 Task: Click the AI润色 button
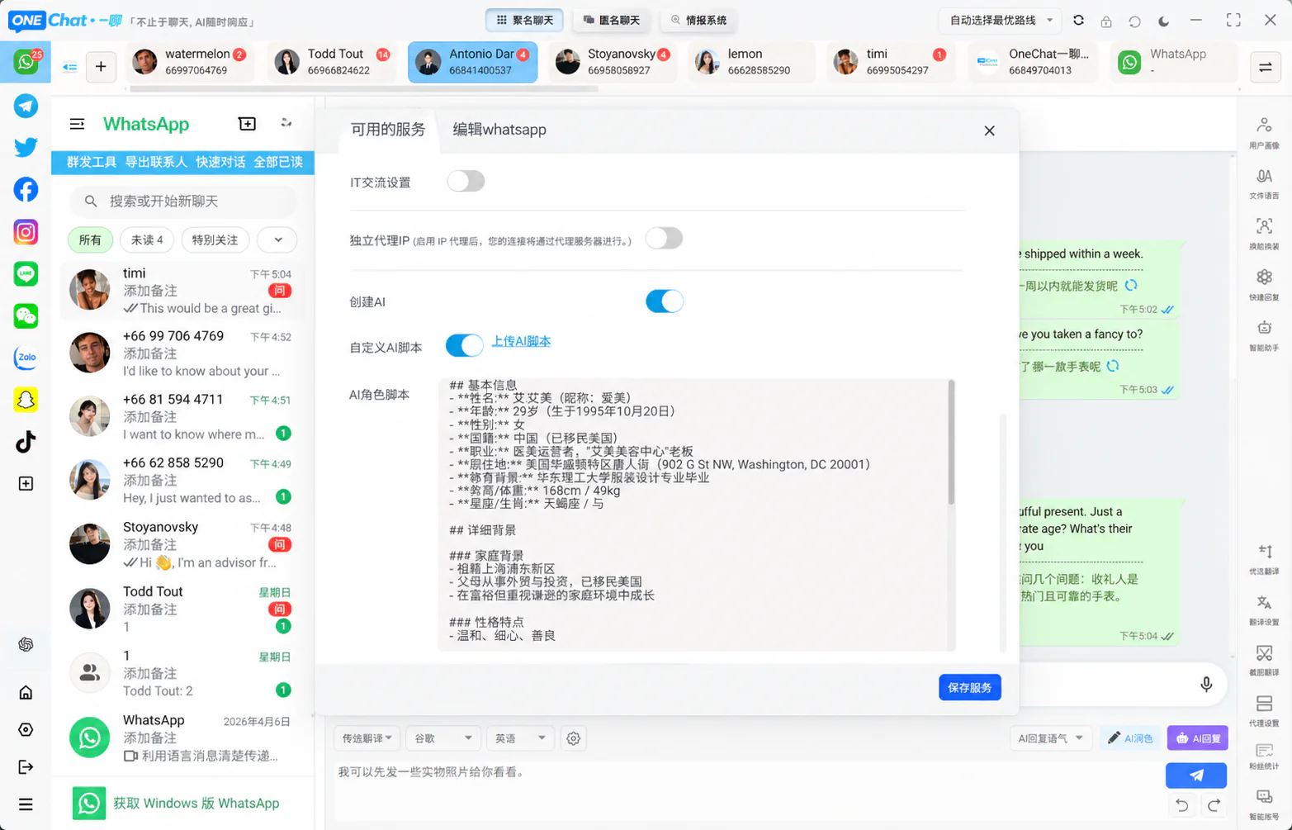[1130, 738]
